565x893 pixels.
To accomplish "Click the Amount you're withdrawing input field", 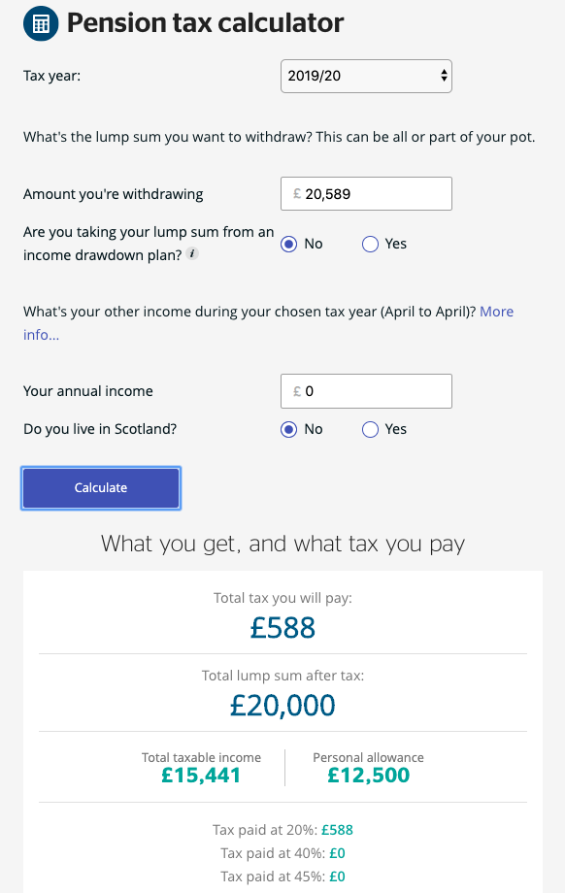I will pos(366,193).
